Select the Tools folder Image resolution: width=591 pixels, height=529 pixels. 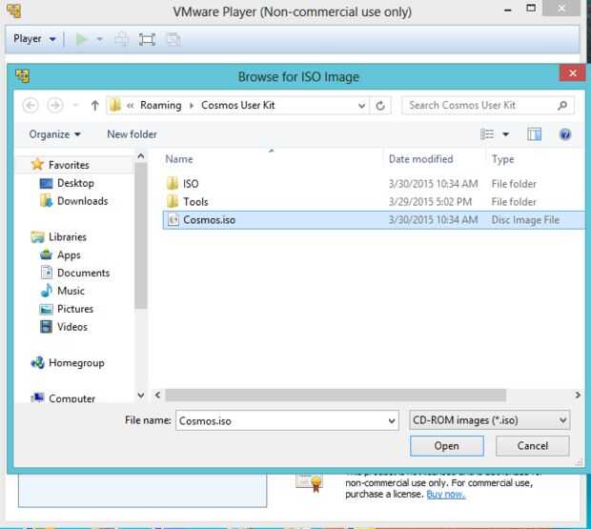195,202
